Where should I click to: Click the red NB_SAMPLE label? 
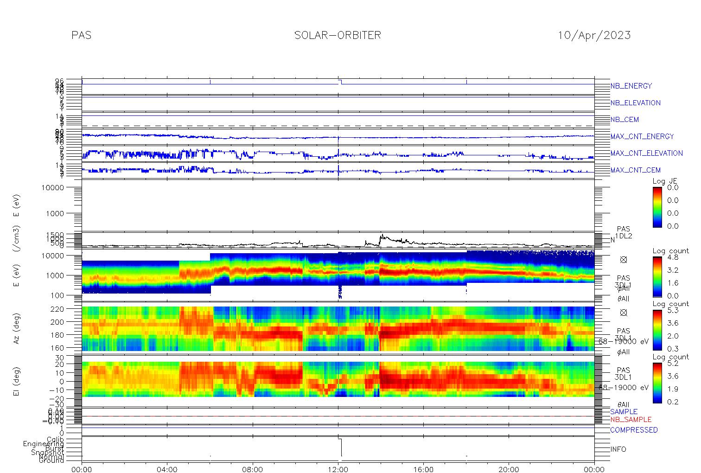(631, 419)
